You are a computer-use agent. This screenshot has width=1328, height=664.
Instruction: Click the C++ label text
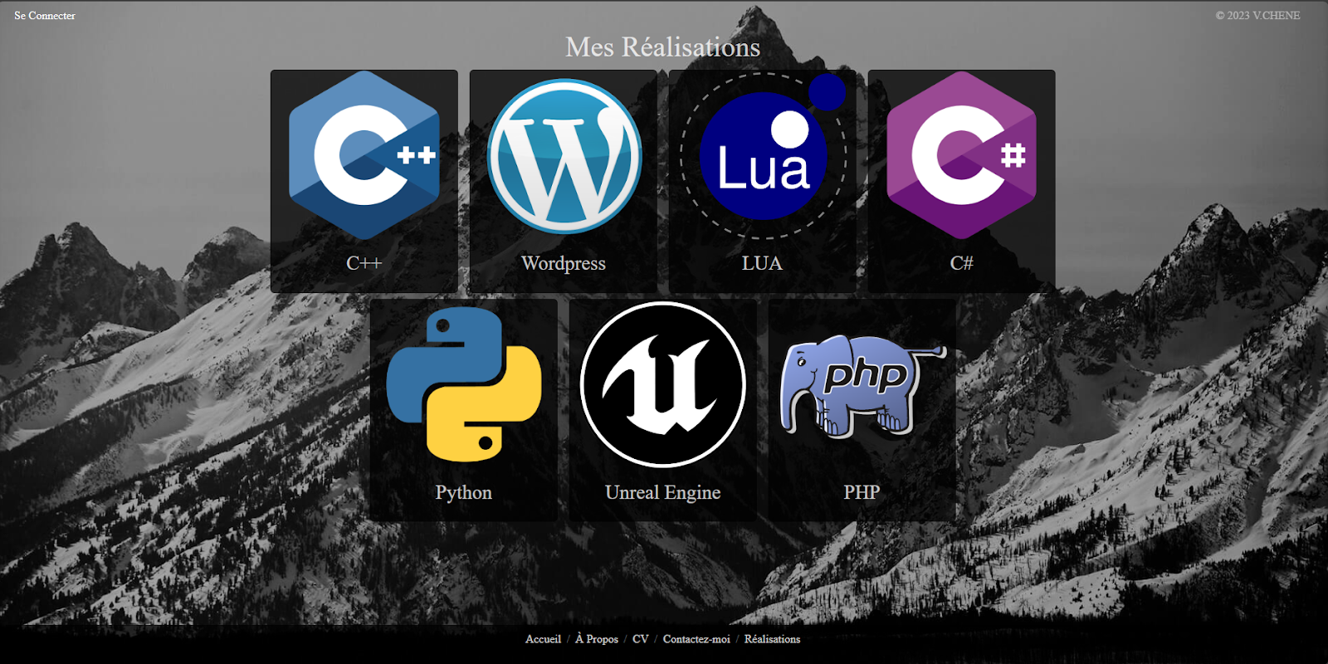[364, 263]
